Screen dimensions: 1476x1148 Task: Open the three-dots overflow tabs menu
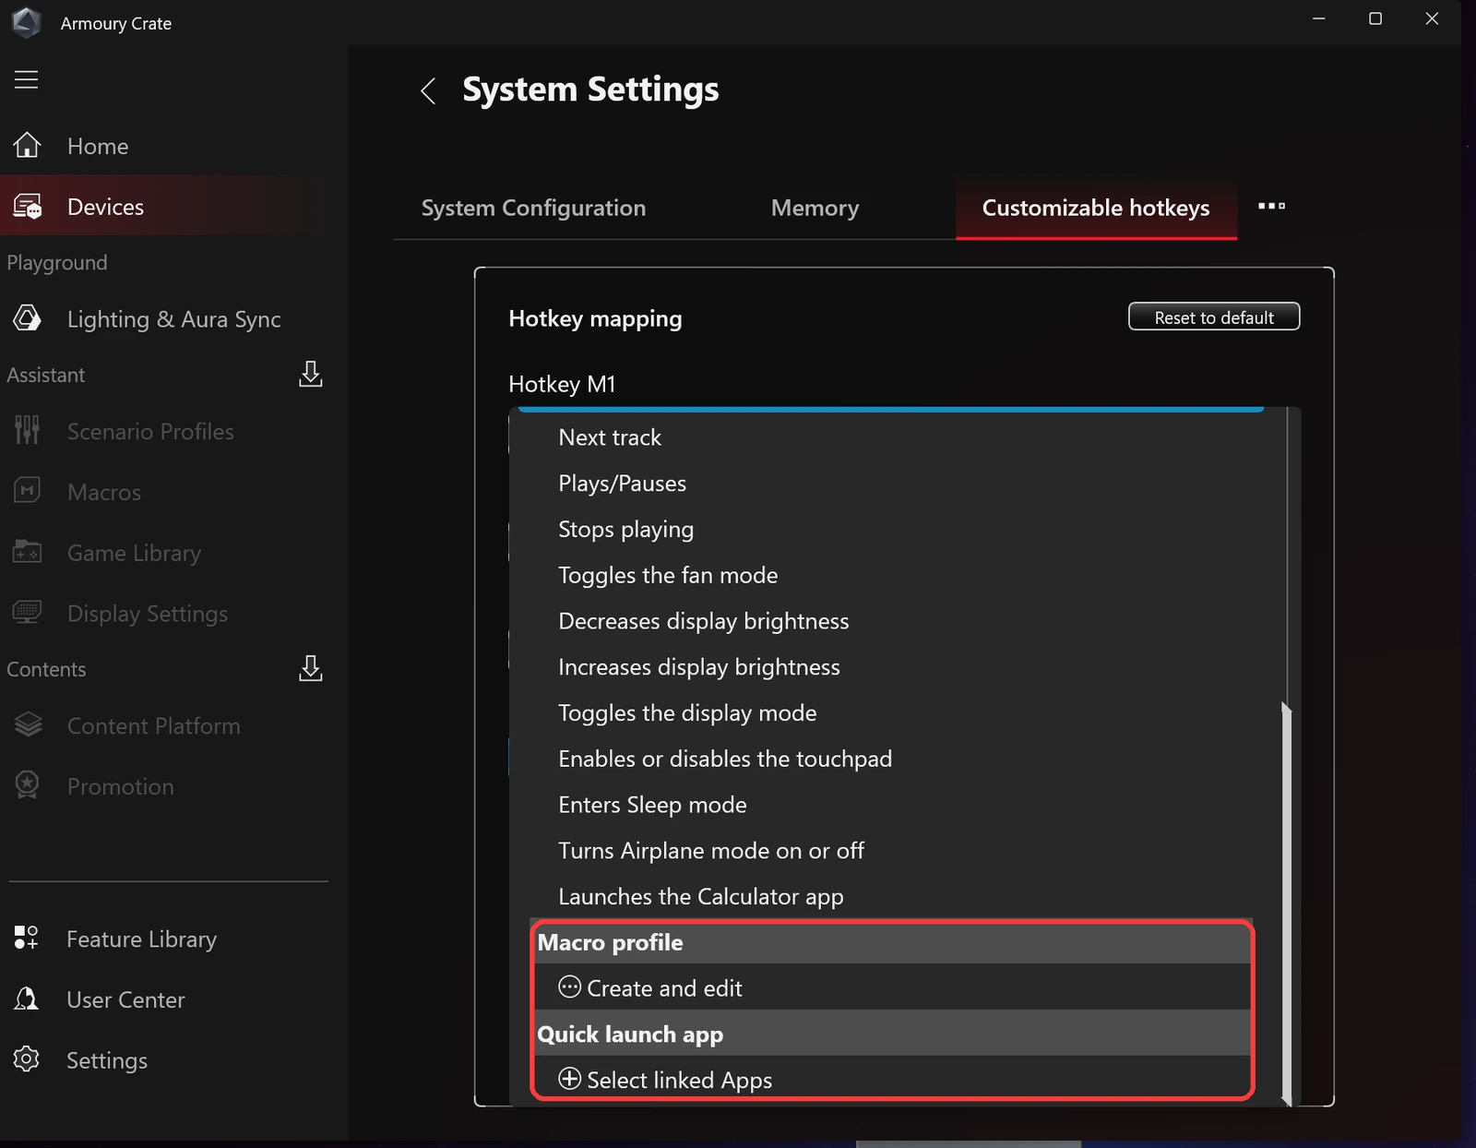1271,206
